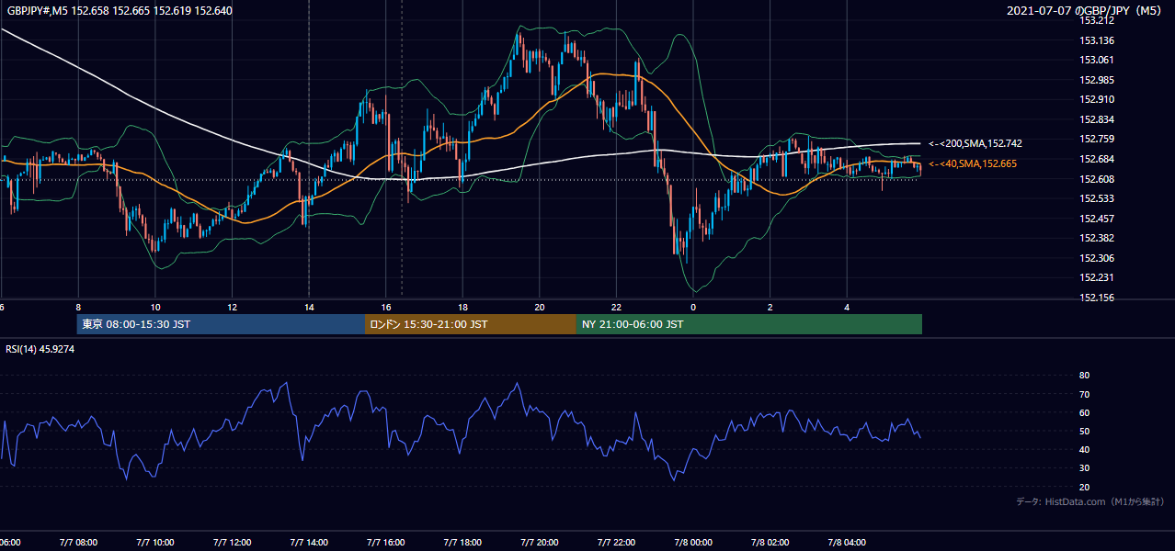Click the データ: HistData.com credit text

pyautogui.click(x=1090, y=501)
